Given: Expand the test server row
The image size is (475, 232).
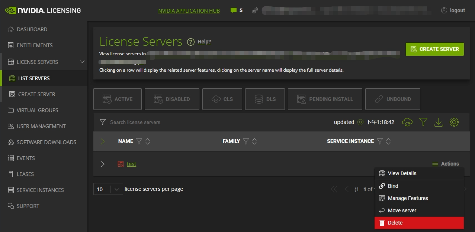Looking at the screenshot, I should (103, 164).
